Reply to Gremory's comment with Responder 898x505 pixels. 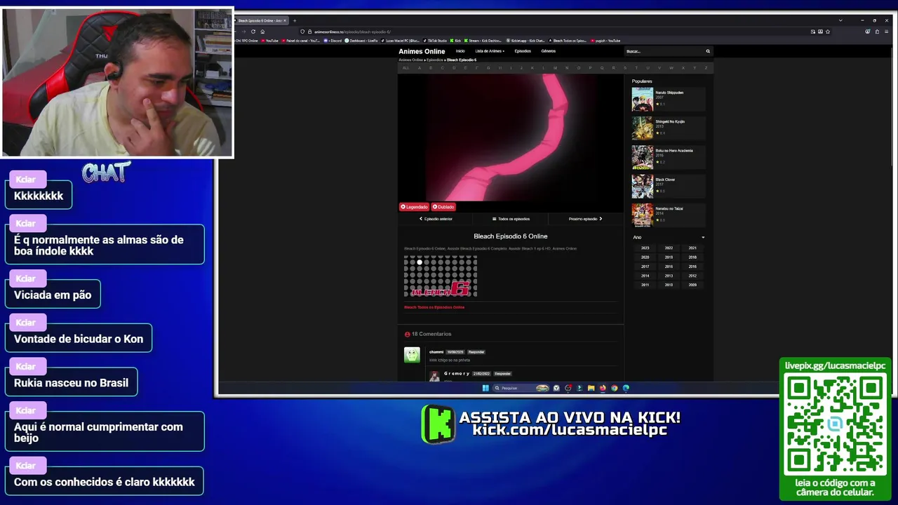[x=502, y=374]
